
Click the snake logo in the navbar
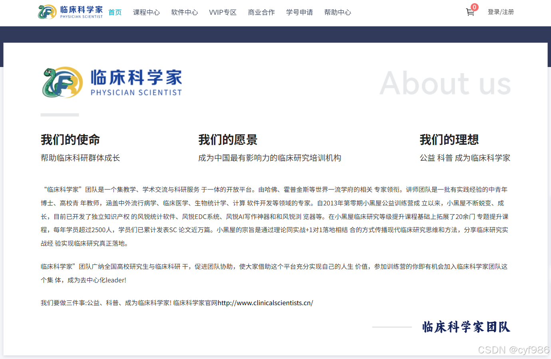[x=47, y=12]
